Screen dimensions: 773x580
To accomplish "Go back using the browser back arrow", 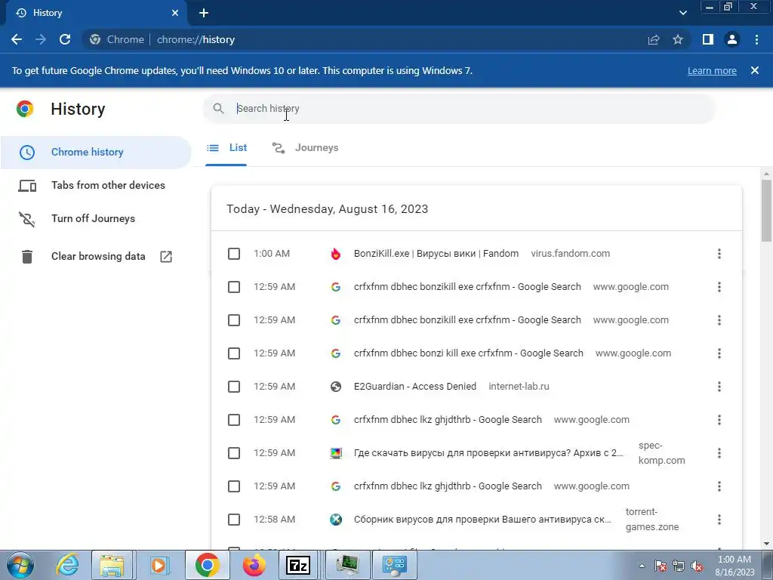I will point(17,39).
